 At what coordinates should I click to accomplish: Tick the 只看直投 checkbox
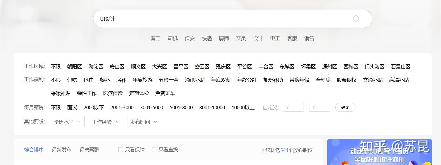pos(154,150)
